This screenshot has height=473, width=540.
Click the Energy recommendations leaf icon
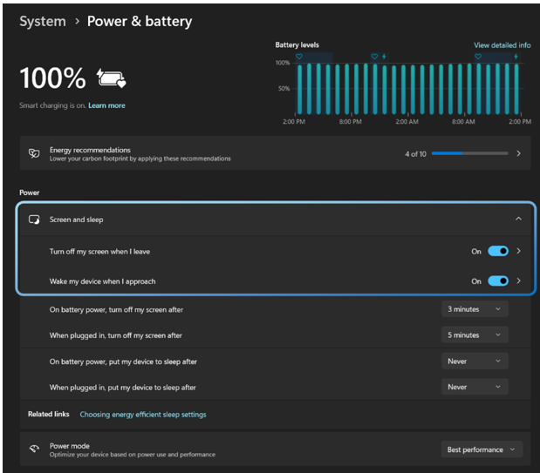pos(34,153)
